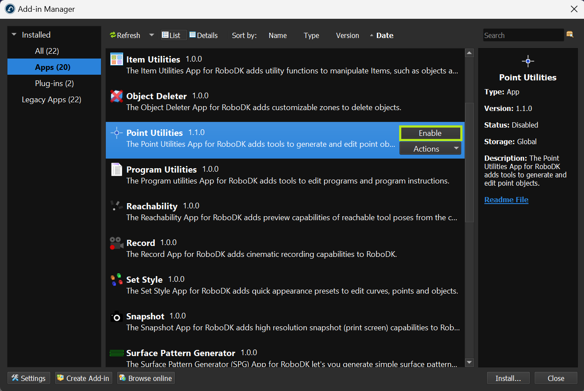The image size is (584, 391).
Task: Click the Set Style app icon
Action: [x=116, y=280]
